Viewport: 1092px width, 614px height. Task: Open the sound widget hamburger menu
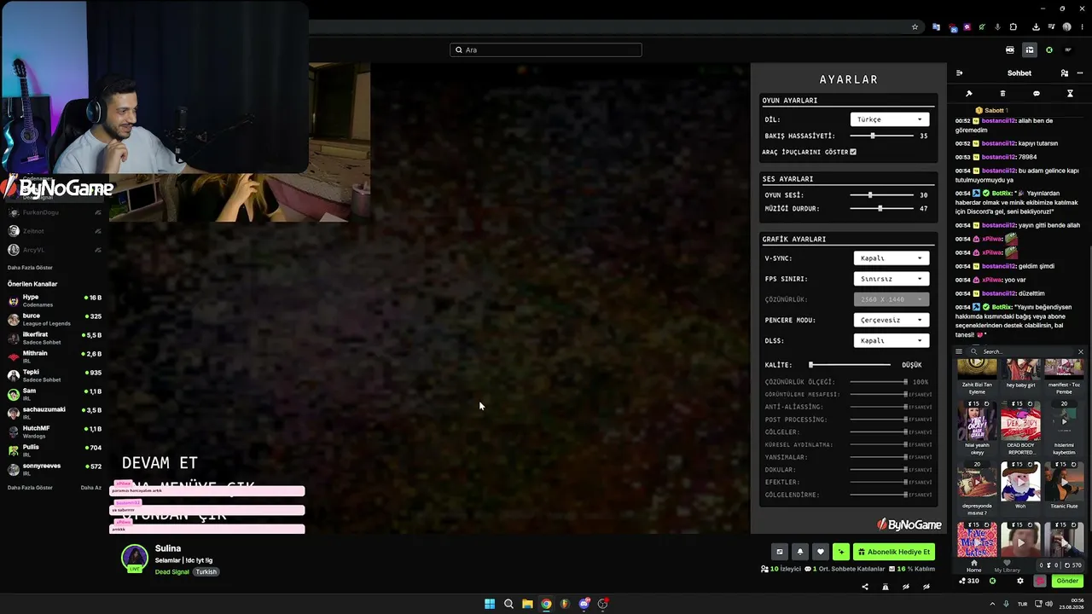(959, 351)
